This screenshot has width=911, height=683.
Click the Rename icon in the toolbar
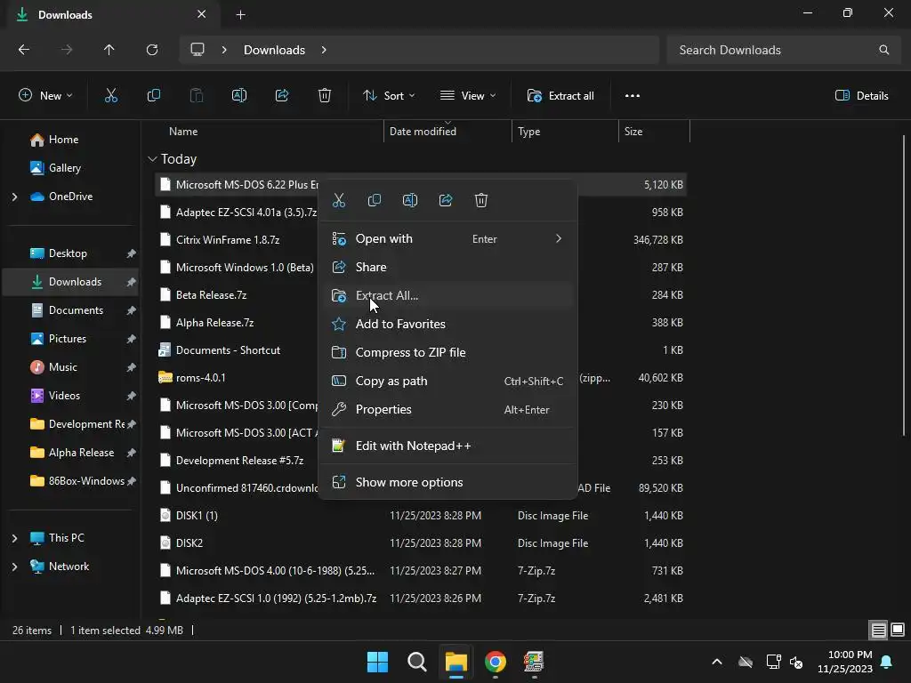point(239,96)
